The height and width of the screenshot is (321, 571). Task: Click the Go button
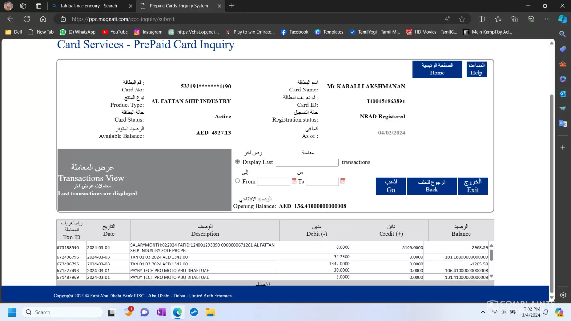tap(391, 186)
